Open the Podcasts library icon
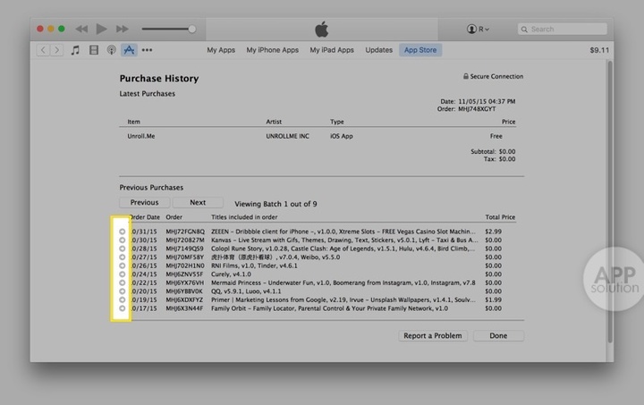Image resolution: width=644 pixels, height=405 pixels. click(x=111, y=50)
